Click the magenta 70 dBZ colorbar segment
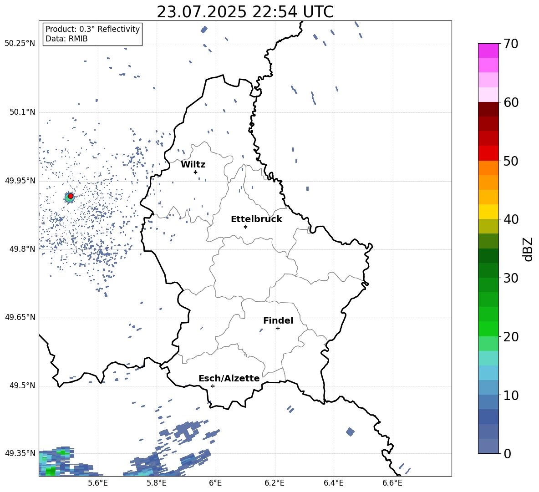This screenshot has height=492, width=539. click(x=488, y=51)
